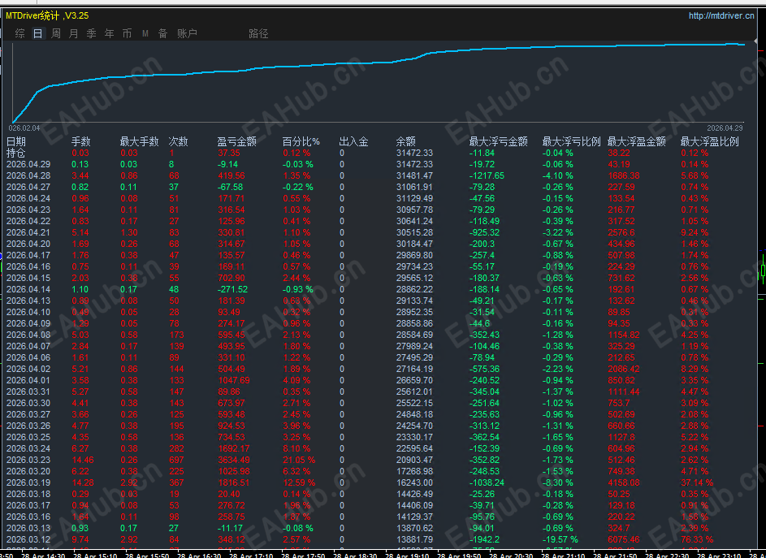This screenshot has height=558, width=766.
Task: Click the MTDriver统计 ,V3.25 title
Action: (47, 15)
